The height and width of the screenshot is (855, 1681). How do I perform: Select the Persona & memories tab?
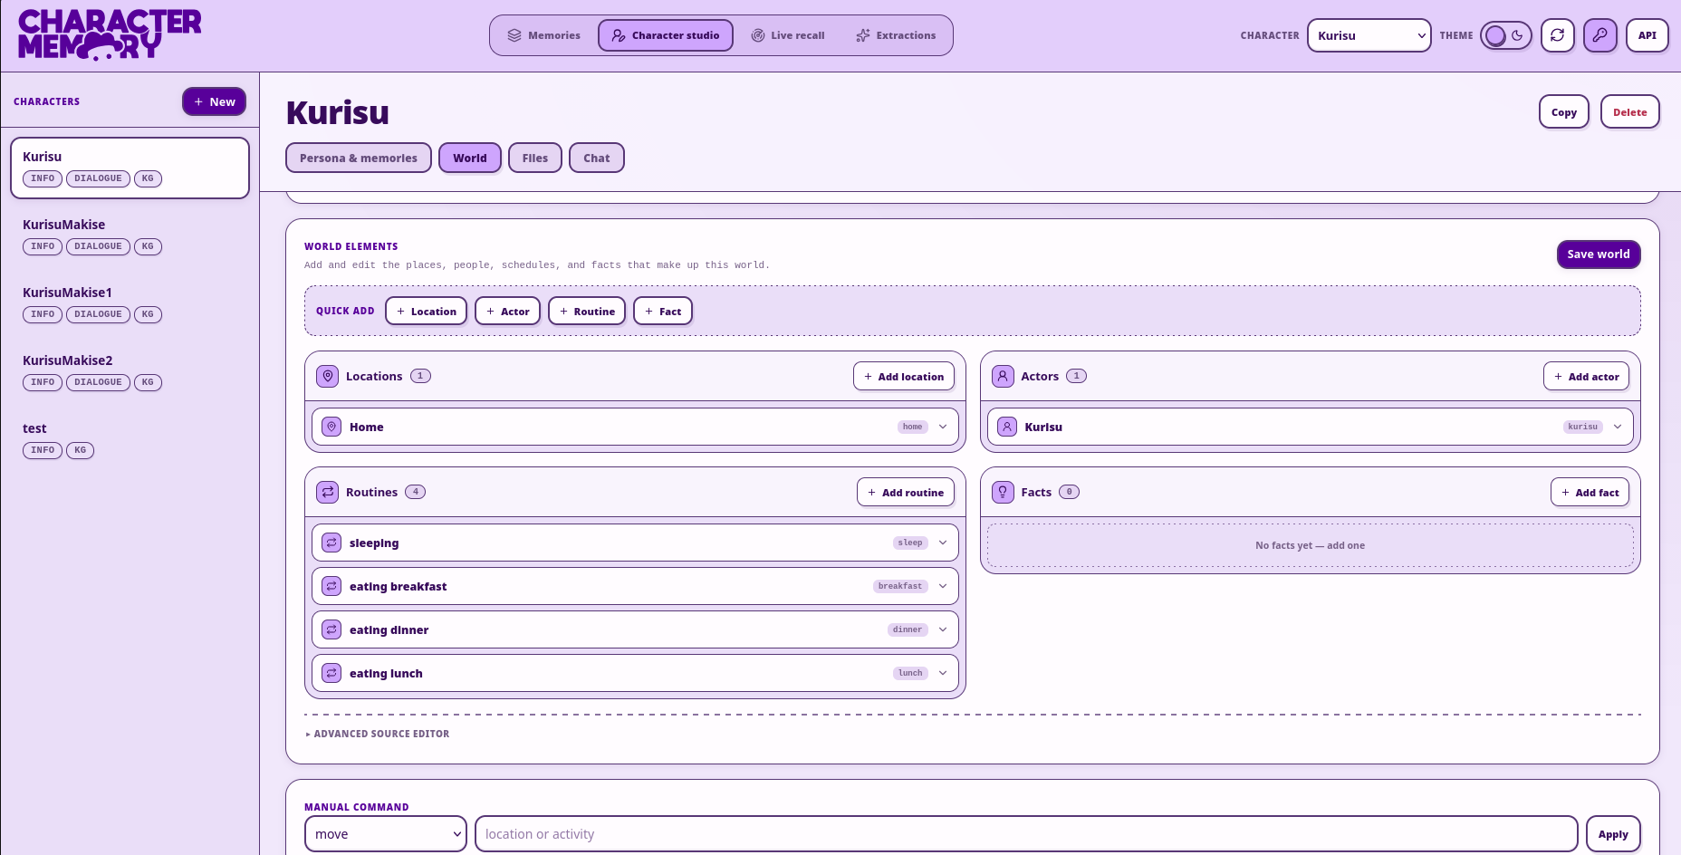[x=359, y=158]
